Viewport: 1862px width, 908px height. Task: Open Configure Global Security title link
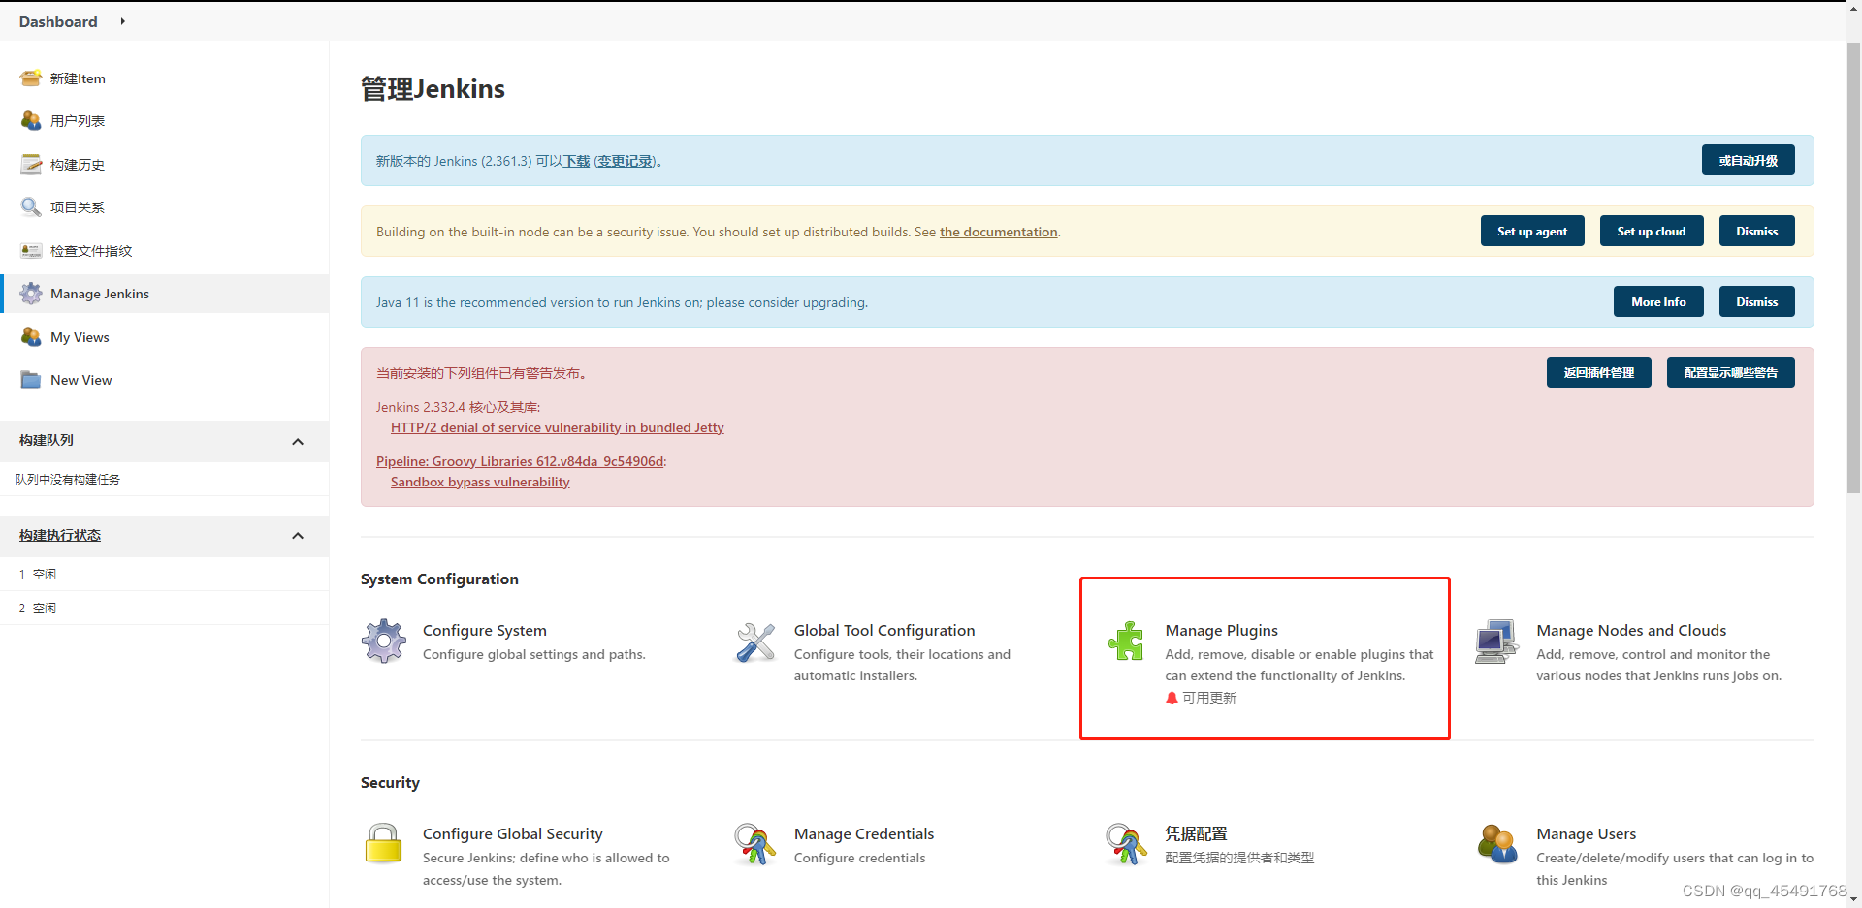pos(513,834)
